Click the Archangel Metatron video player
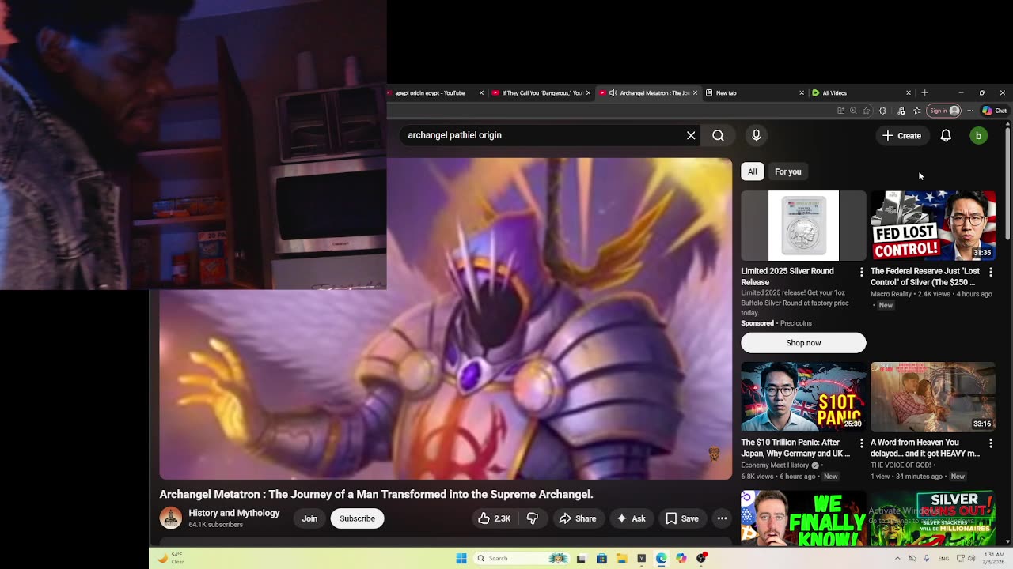The image size is (1013, 569). click(x=446, y=318)
